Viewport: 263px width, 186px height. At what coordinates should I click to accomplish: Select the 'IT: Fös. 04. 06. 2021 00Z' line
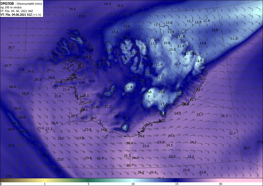point(17,11)
